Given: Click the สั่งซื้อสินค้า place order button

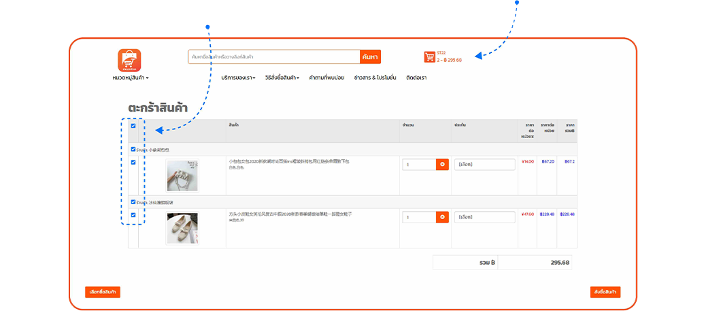Looking at the screenshot, I should tap(605, 292).
